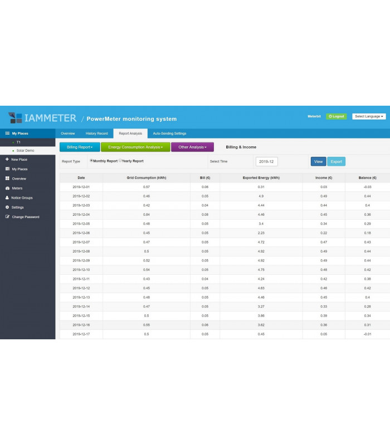Expand the Energy Consumption Analysis dropdown
The height and width of the screenshot is (445, 390).
pos(135,147)
